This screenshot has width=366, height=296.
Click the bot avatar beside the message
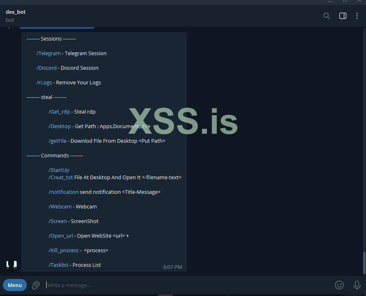click(x=11, y=265)
